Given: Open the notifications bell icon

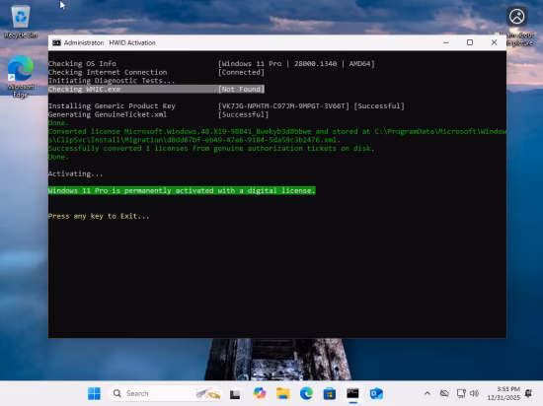Looking at the screenshot, I should [x=529, y=393].
